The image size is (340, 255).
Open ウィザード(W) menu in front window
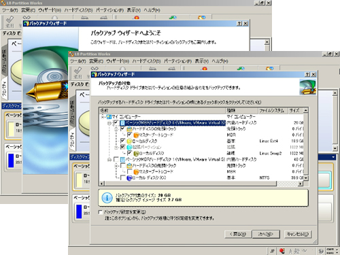pyautogui.click(x=118, y=61)
